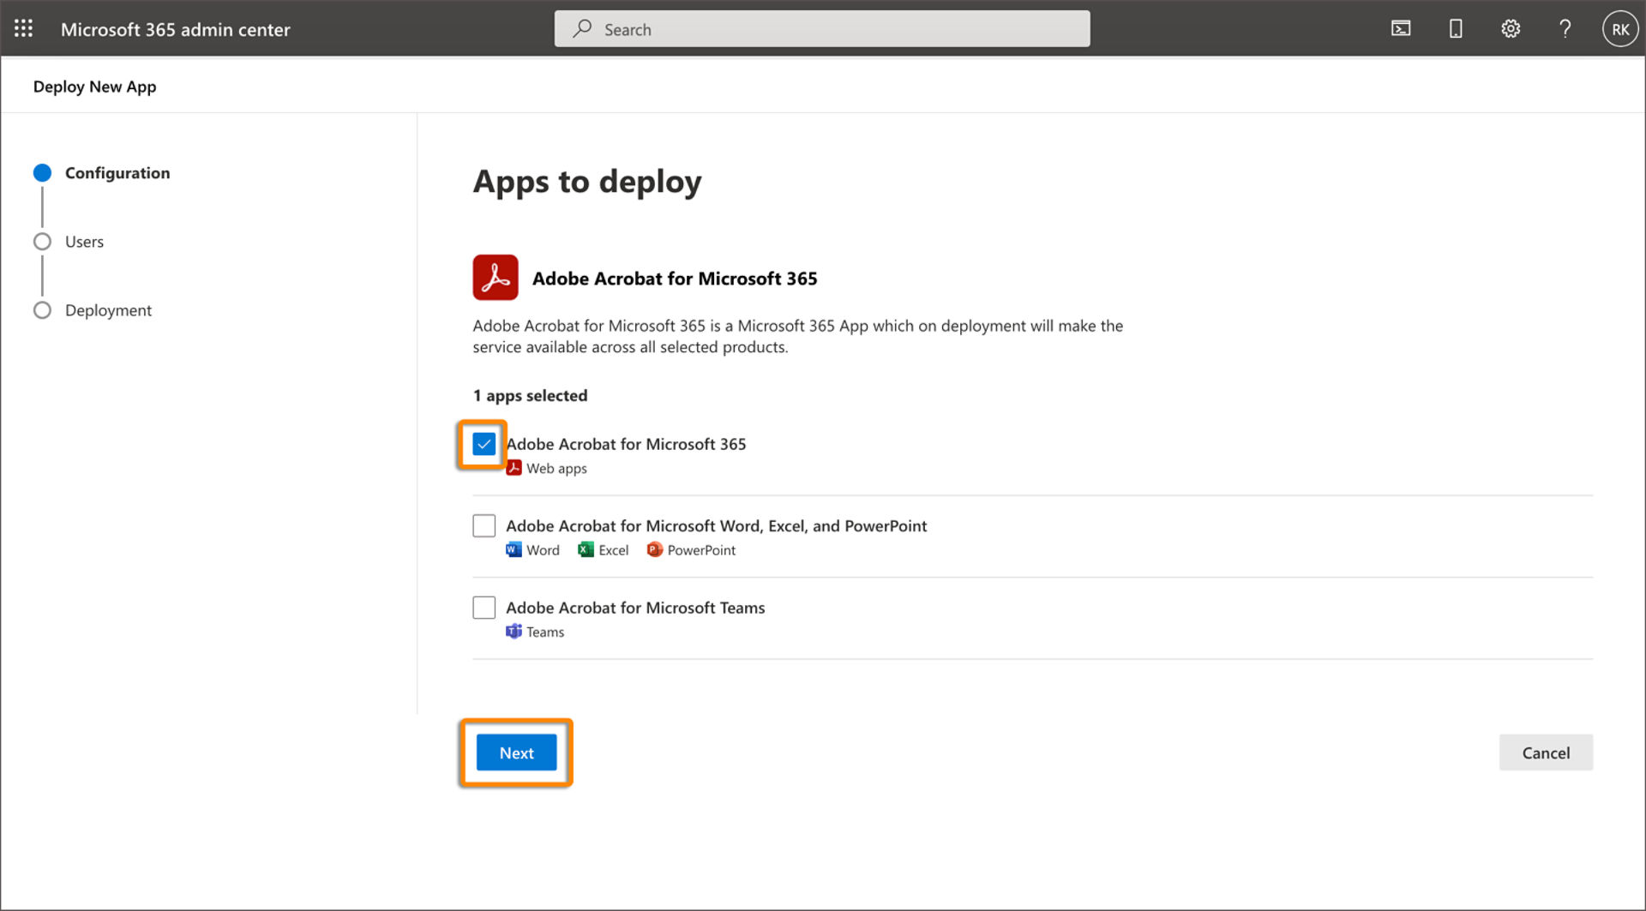The image size is (1646, 911).
Task: Click the search magnifier icon
Action: pos(582,28)
